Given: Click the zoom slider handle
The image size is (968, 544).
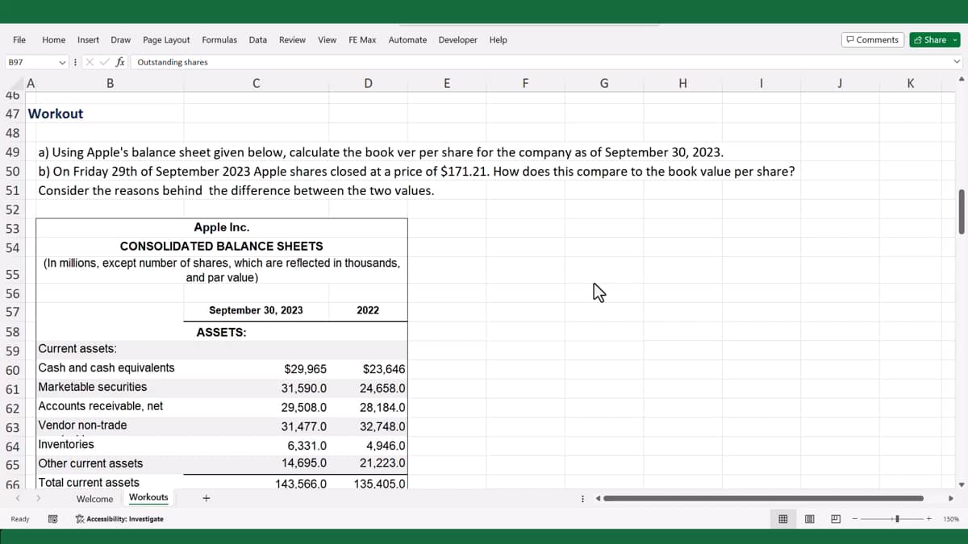Looking at the screenshot, I should (x=899, y=519).
